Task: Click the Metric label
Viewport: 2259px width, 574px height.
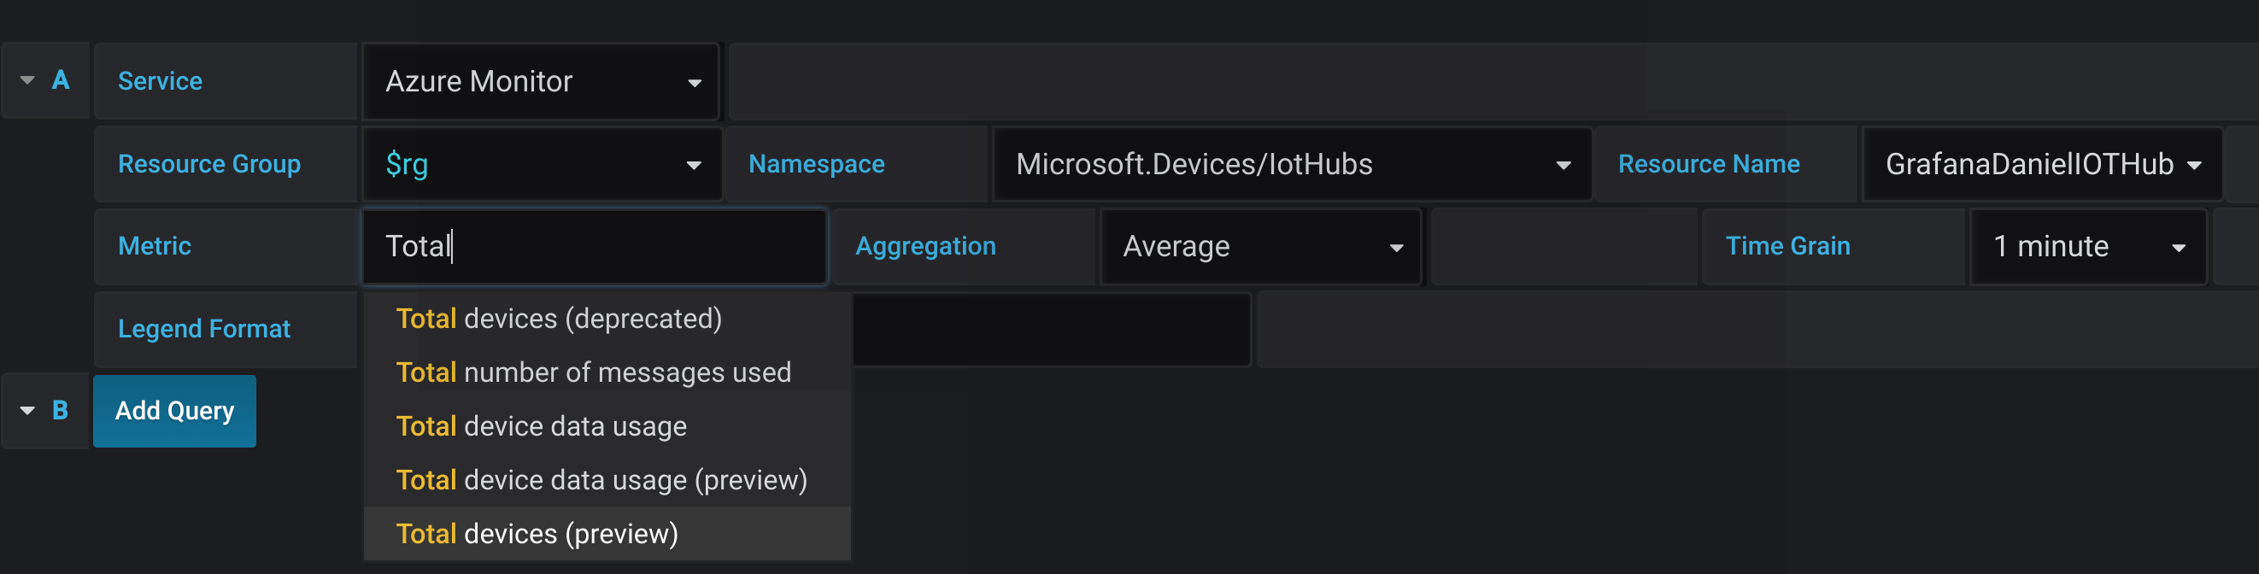Action: pyautogui.click(x=155, y=246)
